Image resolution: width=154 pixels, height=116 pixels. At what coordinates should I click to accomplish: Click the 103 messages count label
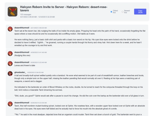click(x=26, y=15)
